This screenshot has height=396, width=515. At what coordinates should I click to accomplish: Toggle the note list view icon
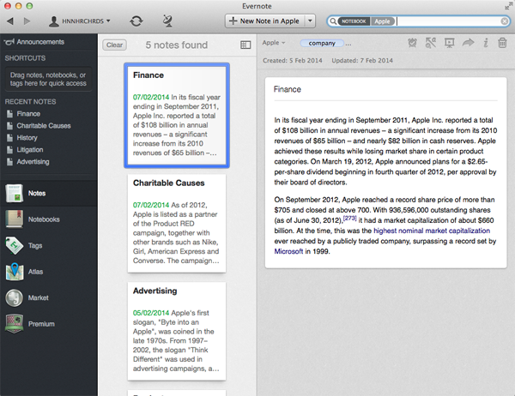245,45
